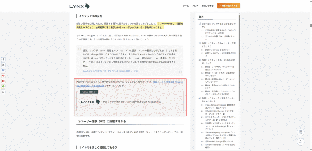312x151 pixels.
Task: Open Google search central best practices link
Action: tap(111, 71)
